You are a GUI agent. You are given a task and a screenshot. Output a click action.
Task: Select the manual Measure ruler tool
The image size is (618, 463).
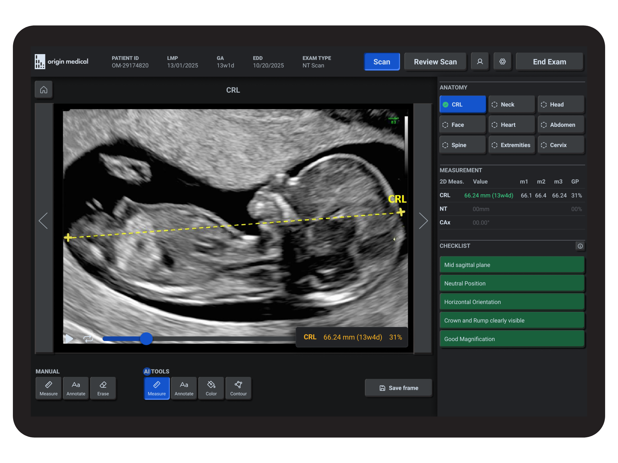48,388
